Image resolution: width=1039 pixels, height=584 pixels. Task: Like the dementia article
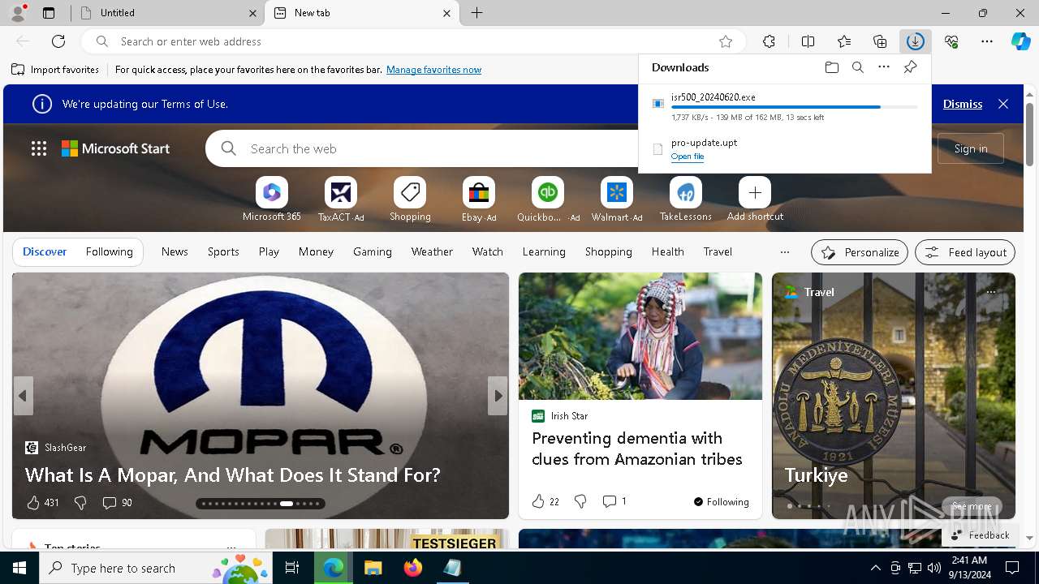pos(538,501)
